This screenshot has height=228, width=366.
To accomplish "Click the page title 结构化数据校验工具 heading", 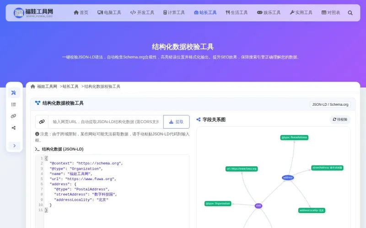I will tap(183, 47).
